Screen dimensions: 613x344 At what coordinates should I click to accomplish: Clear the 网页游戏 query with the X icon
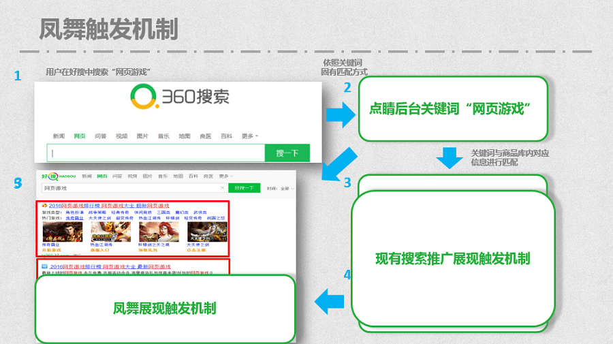point(222,187)
